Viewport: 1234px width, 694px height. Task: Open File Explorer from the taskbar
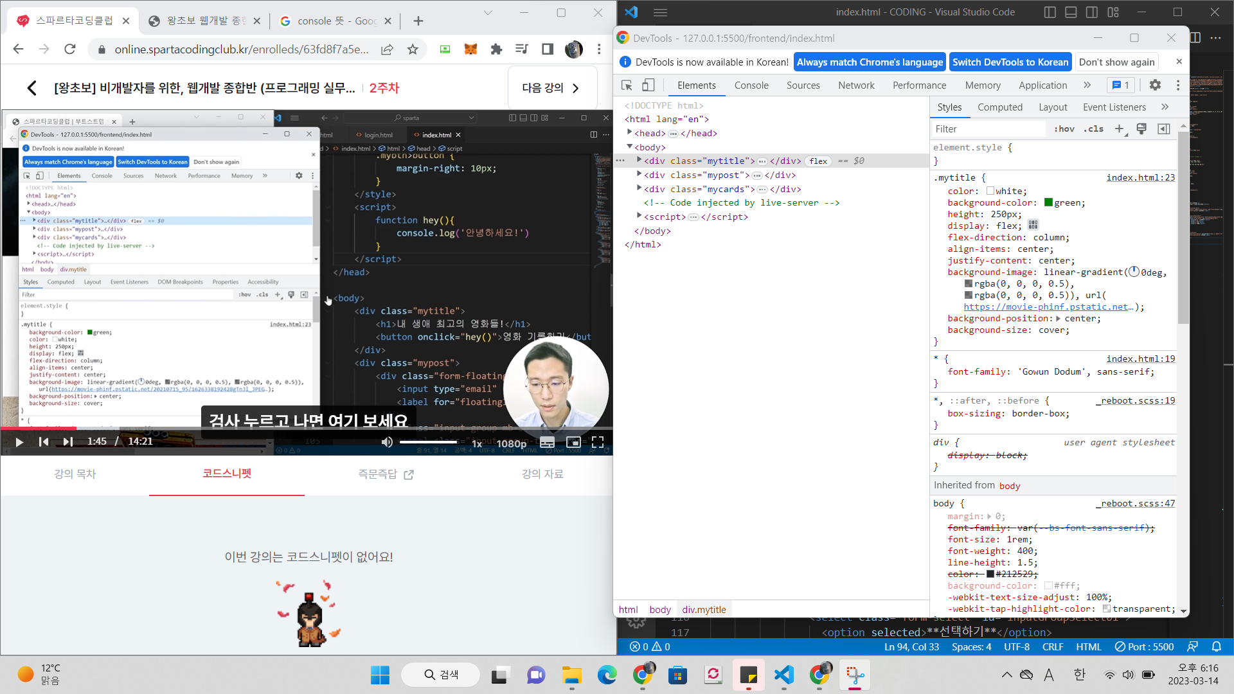(572, 675)
